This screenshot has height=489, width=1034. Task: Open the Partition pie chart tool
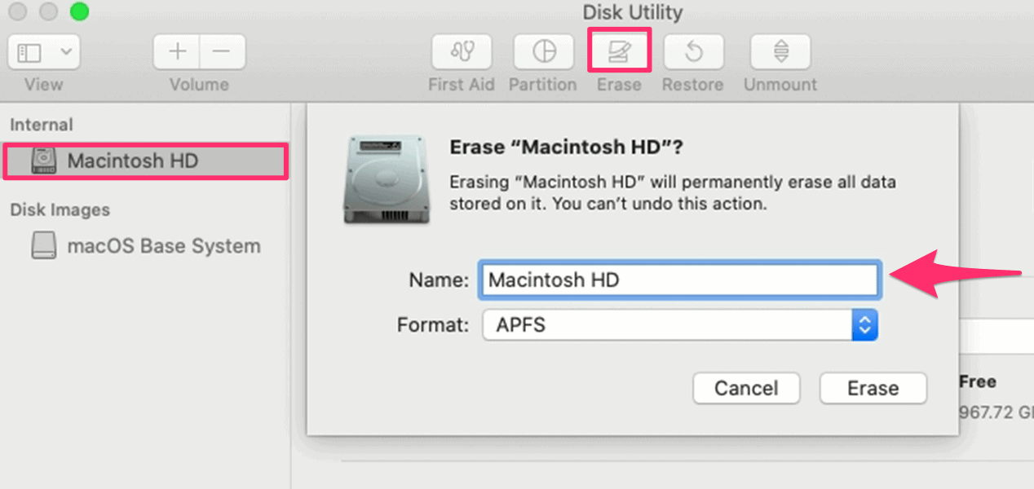point(543,52)
